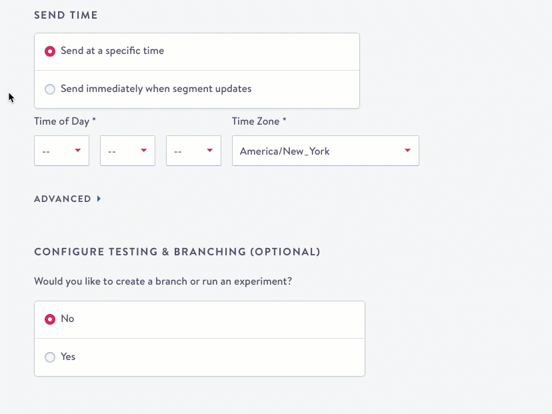Expand the ADVANCED section label
Viewport: 552px width, 414px height.
63,199
